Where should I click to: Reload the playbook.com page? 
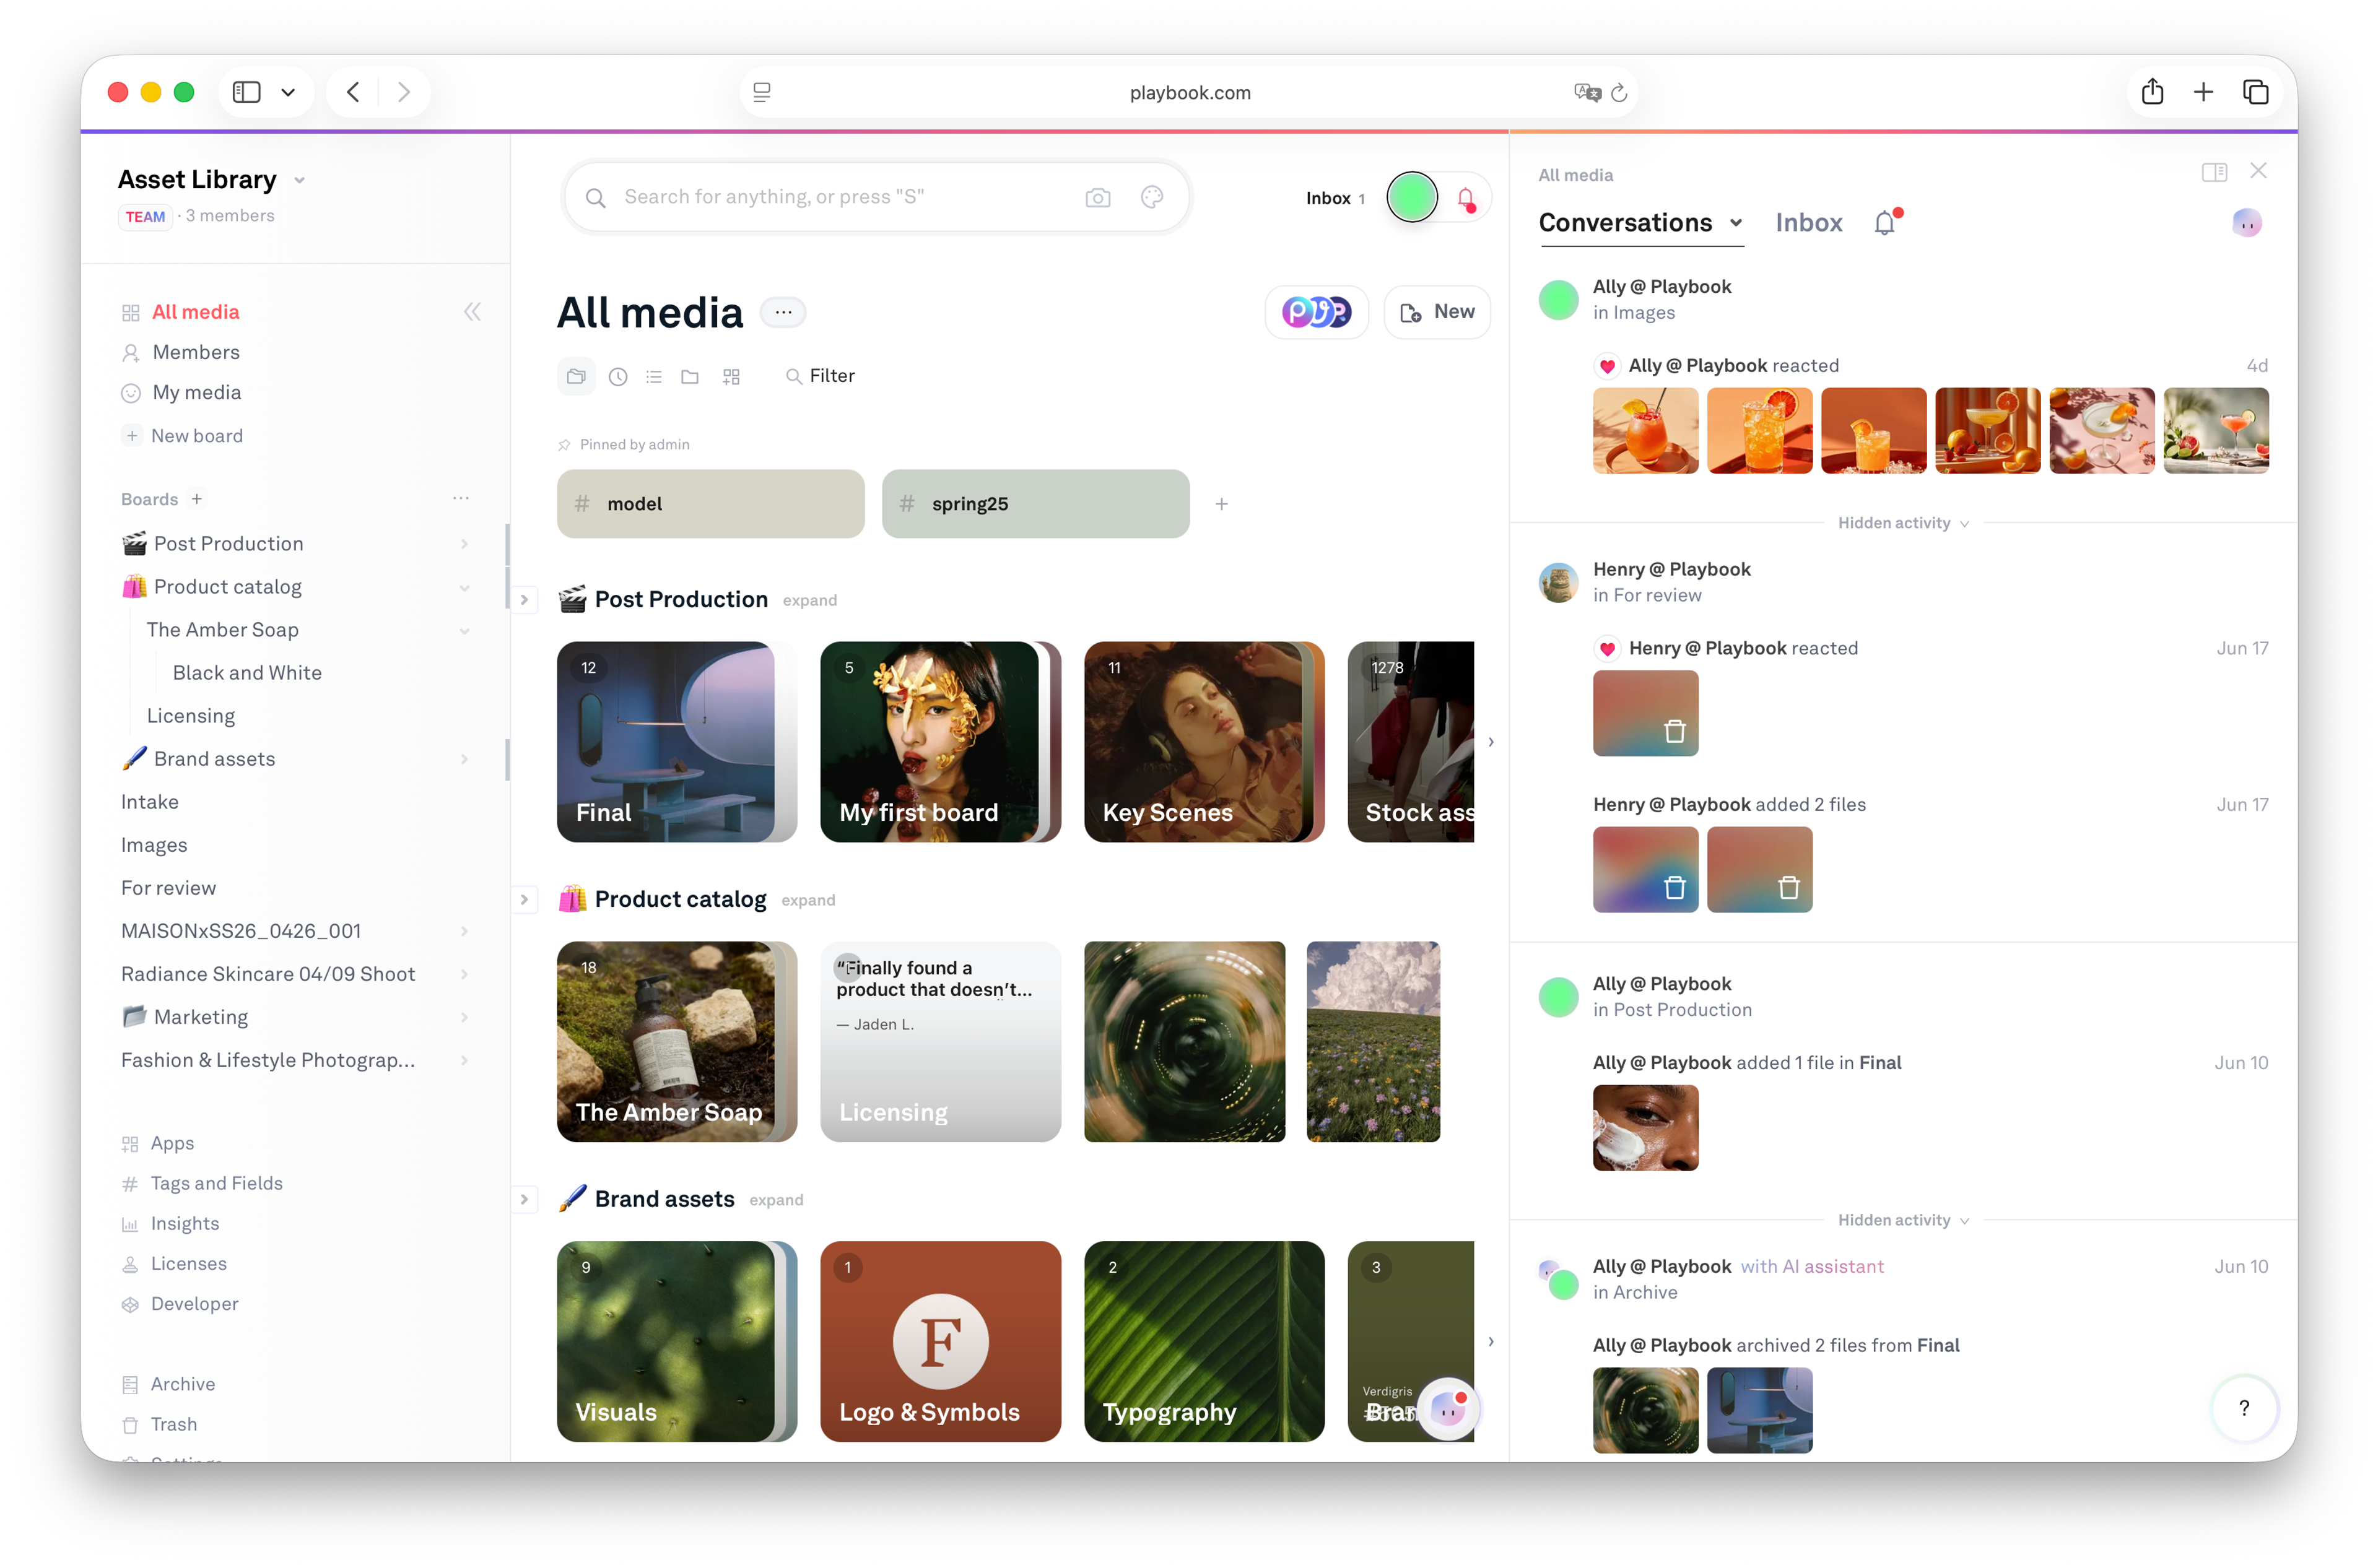click(x=1619, y=93)
